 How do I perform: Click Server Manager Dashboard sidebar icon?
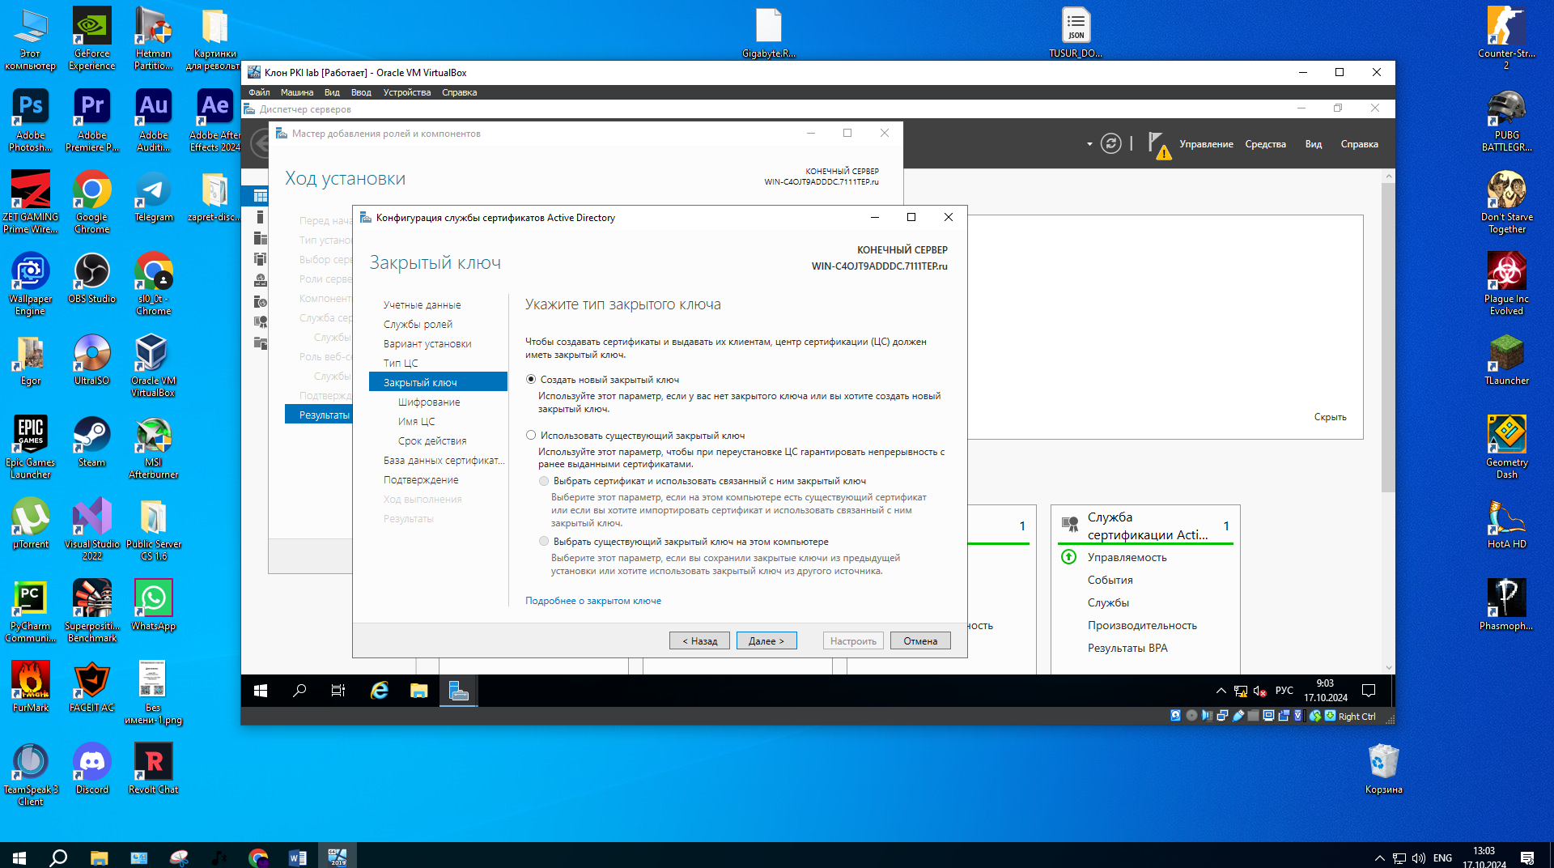click(260, 196)
